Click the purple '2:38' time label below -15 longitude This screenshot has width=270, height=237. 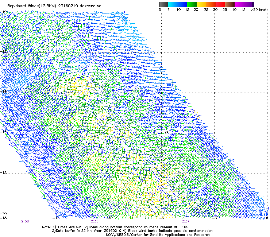(x=25, y=221)
